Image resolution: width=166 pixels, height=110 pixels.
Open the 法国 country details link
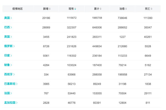coord(8,93)
